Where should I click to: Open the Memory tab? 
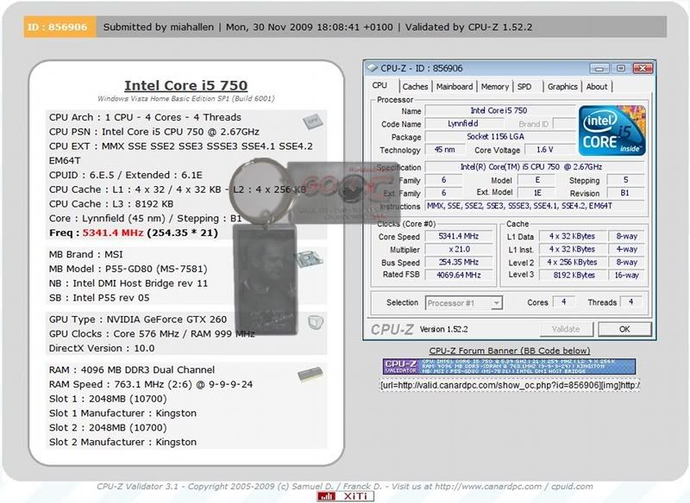coord(494,86)
